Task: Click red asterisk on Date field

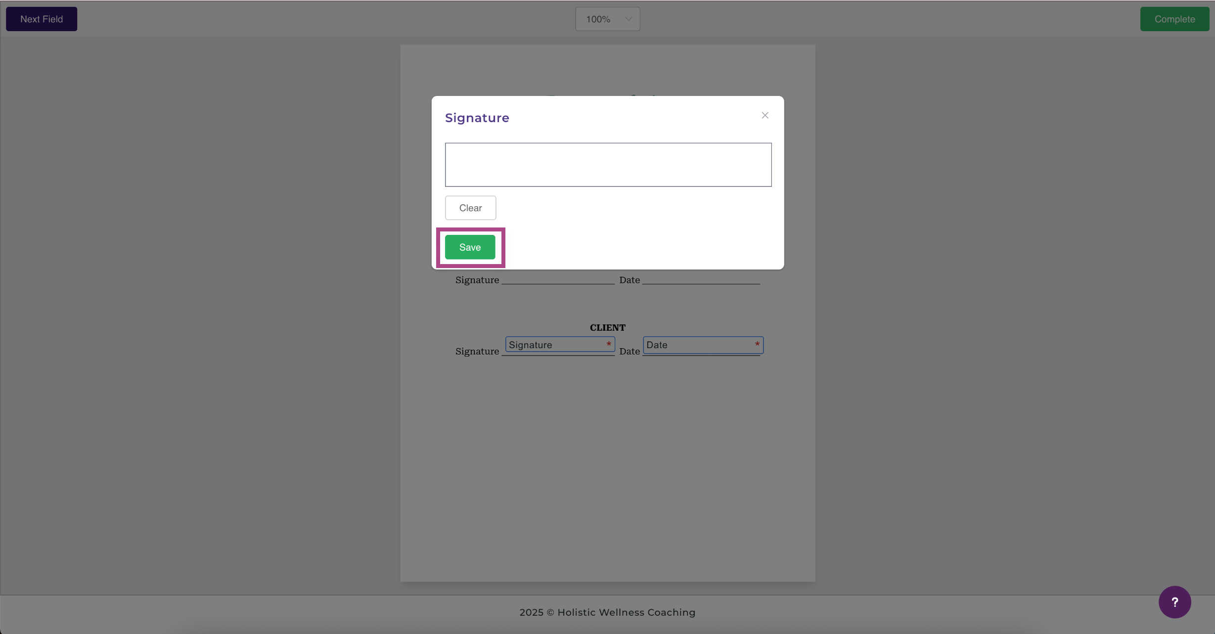Action: (757, 344)
